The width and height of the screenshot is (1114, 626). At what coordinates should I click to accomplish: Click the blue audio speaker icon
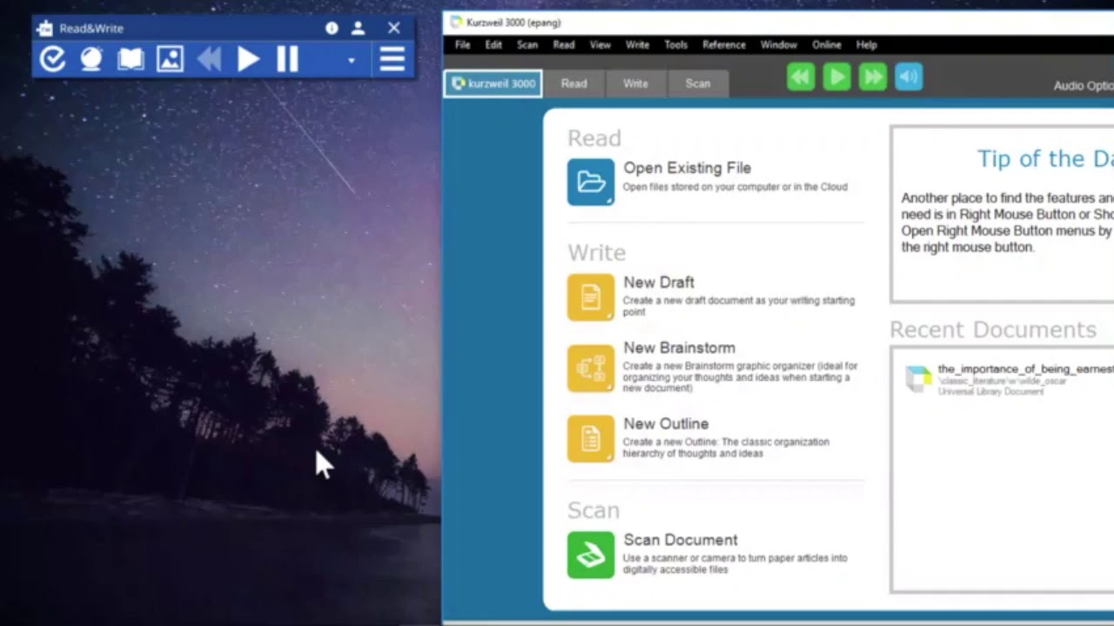point(909,77)
